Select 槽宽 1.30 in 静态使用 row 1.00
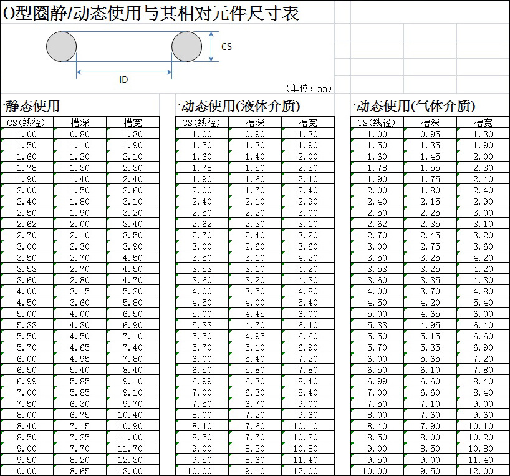The width and height of the screenshot is (510, 476). coord(133,134)
